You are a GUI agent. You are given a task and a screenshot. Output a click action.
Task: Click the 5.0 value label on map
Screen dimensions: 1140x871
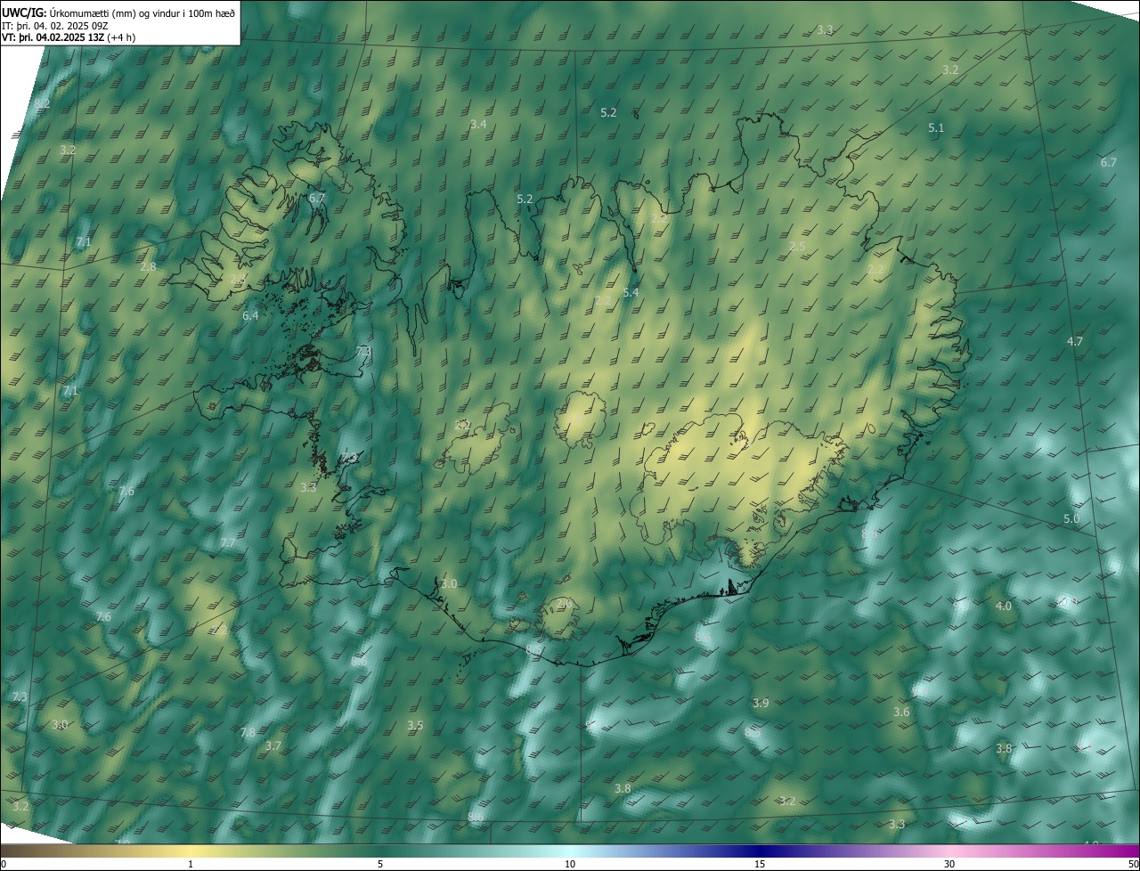pos(1071,519)
